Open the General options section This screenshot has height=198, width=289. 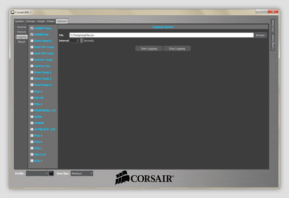coord(21,27)
